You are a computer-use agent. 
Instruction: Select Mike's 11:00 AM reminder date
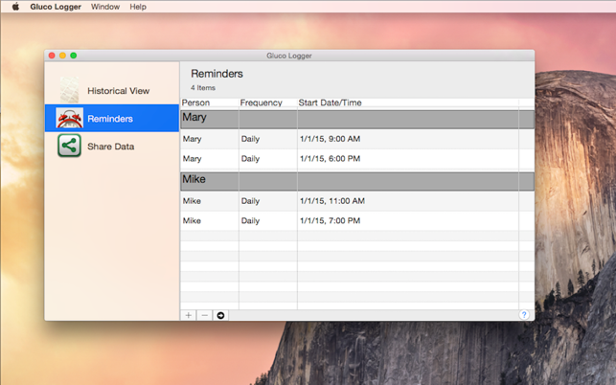[x=332, y=201]
